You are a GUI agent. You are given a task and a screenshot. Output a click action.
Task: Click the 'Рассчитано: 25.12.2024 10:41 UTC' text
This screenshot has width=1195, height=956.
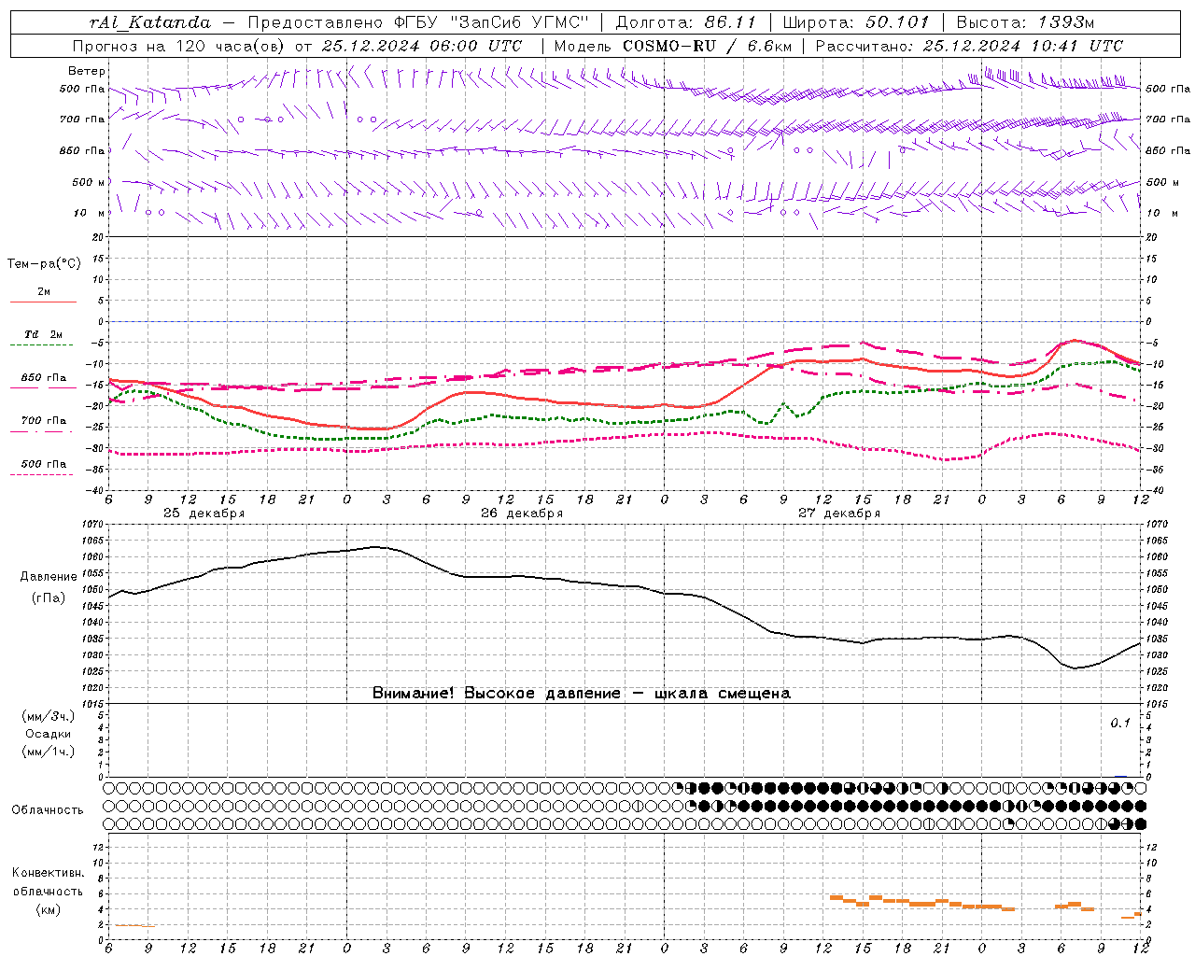(969, 46)
